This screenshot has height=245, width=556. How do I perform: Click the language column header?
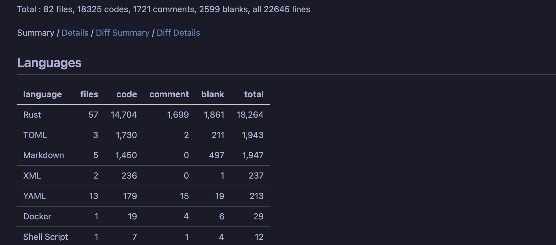click(x=42, y=94)
